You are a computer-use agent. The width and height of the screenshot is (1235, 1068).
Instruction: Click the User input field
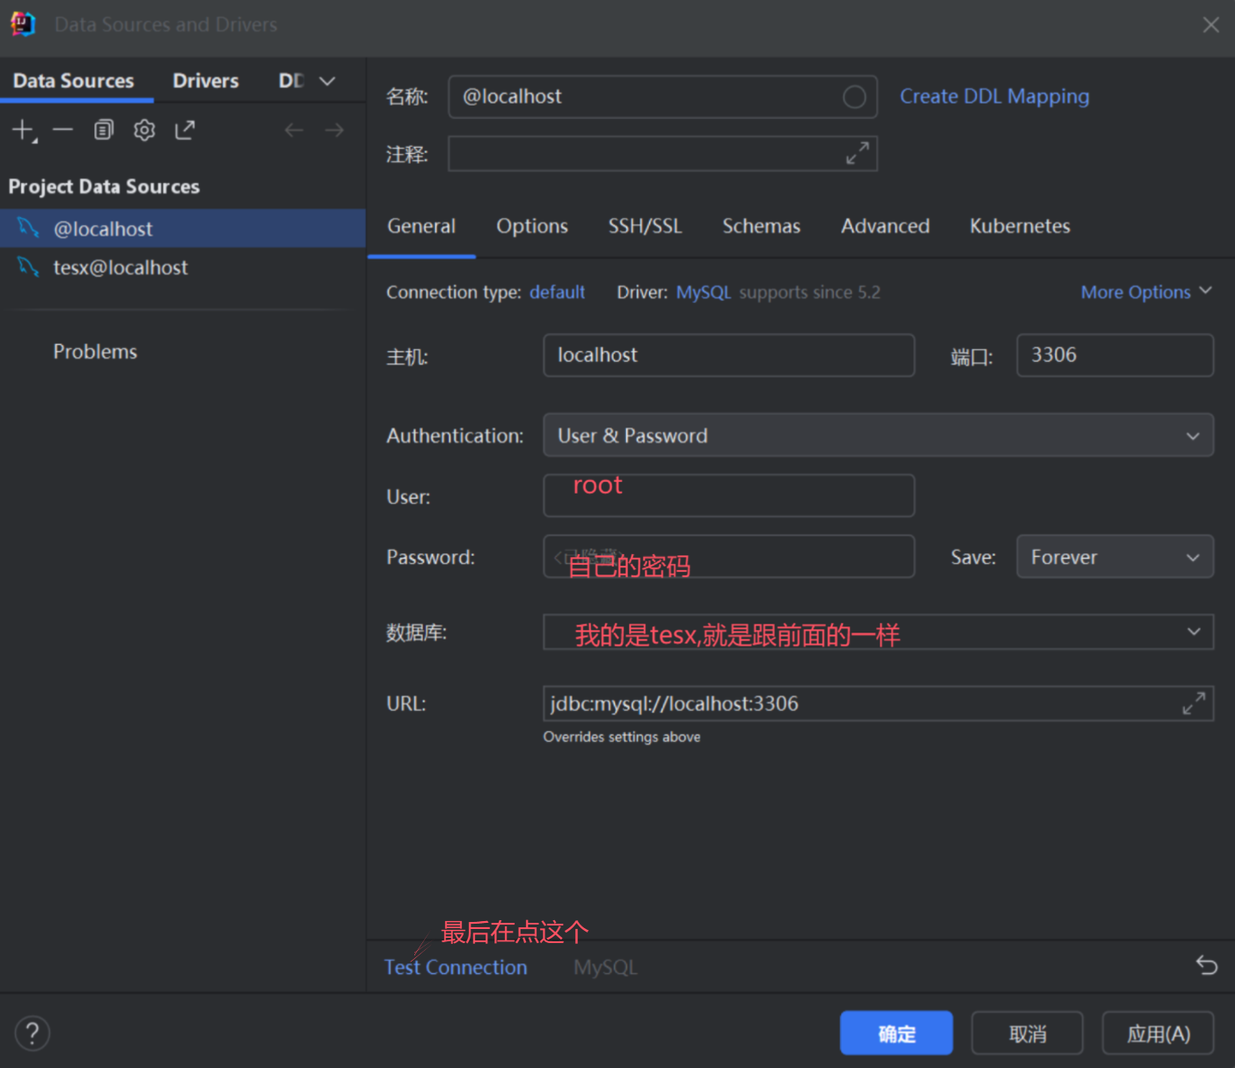pyautogui.click(x=728, y=495)
